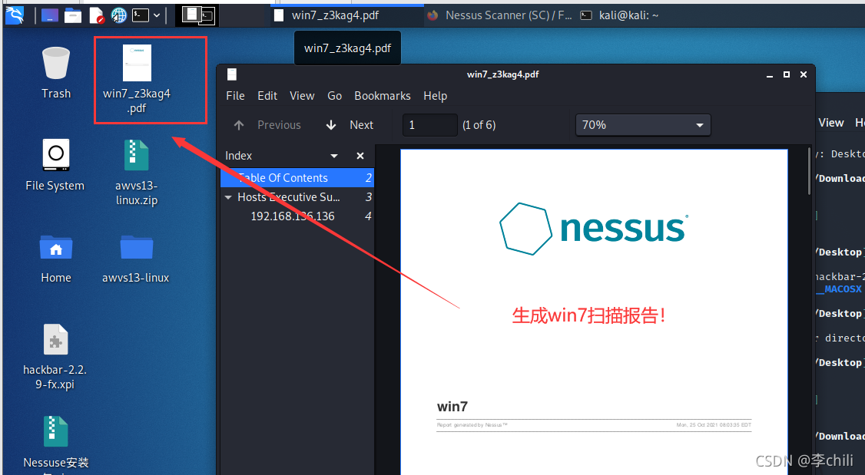
Task: Select the Trash desktop icon
Action: click(x=56, y=73)
